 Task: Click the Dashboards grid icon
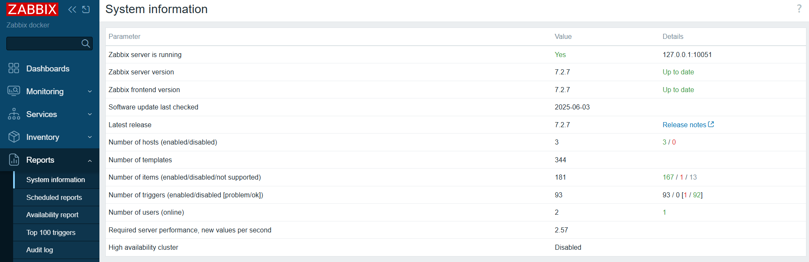[x=14, y=68]
